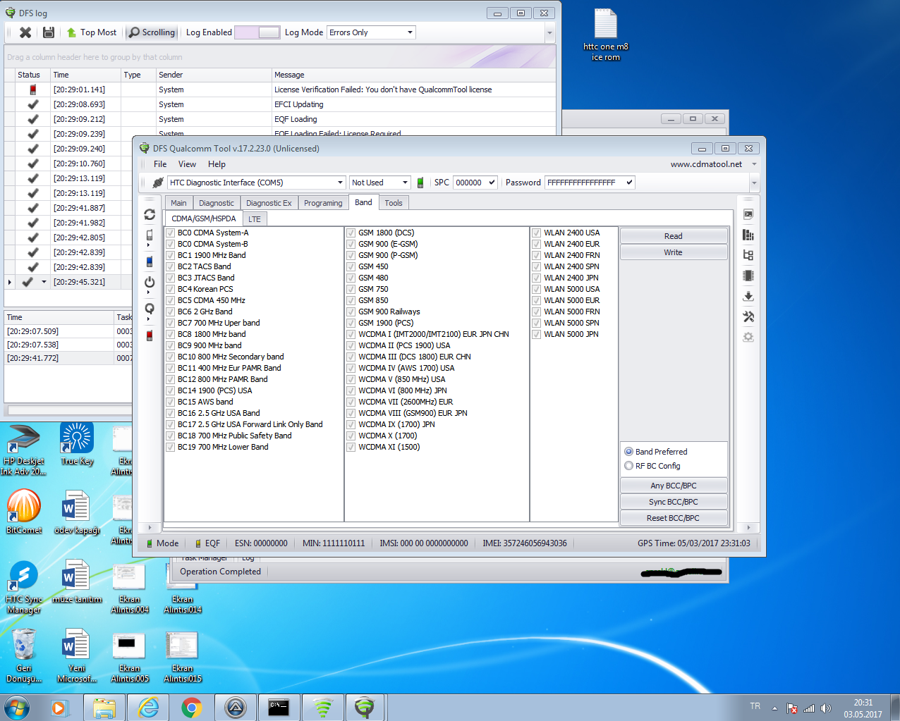
Task: Expand the DFS log toolbar overflow arrow
Action: [550, 32]
